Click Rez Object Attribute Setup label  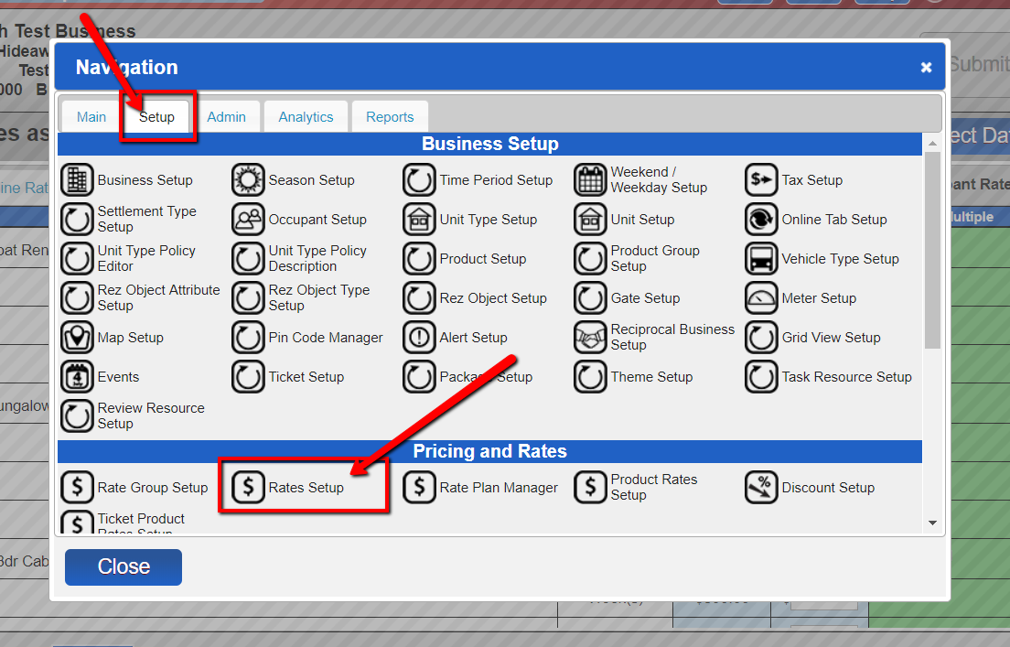(158, 297)
